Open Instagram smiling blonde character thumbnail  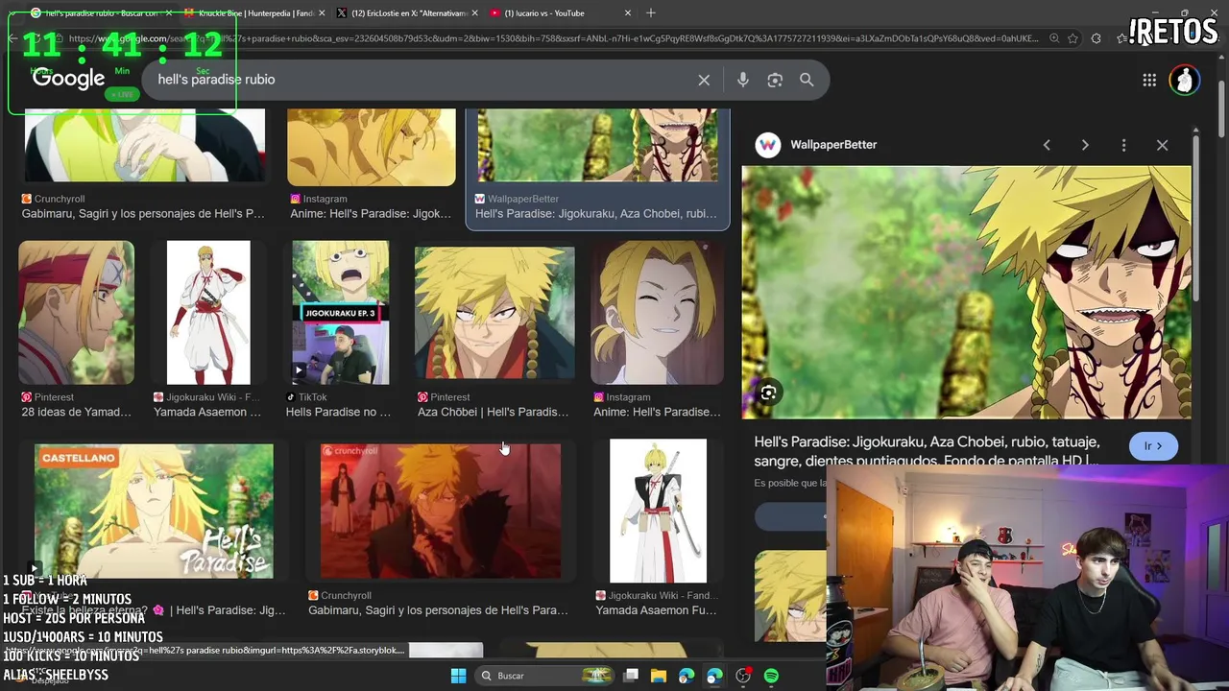point(658,313)
